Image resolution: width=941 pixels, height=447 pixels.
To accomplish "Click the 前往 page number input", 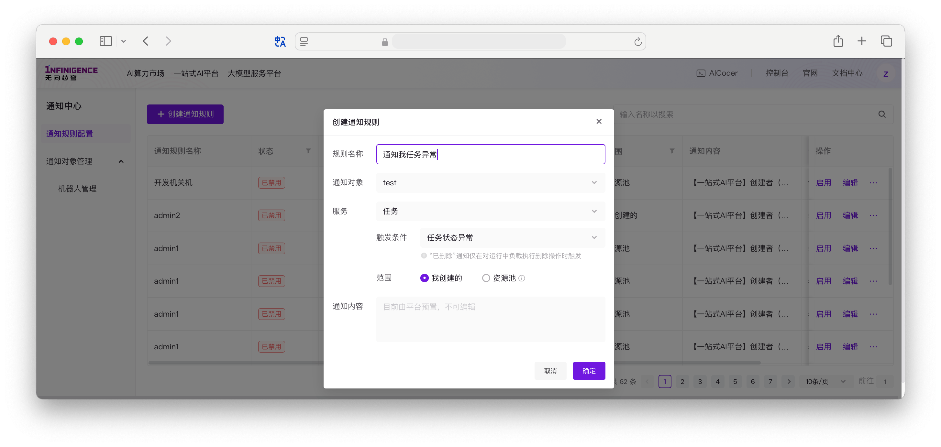I will (x=885, y=382).
